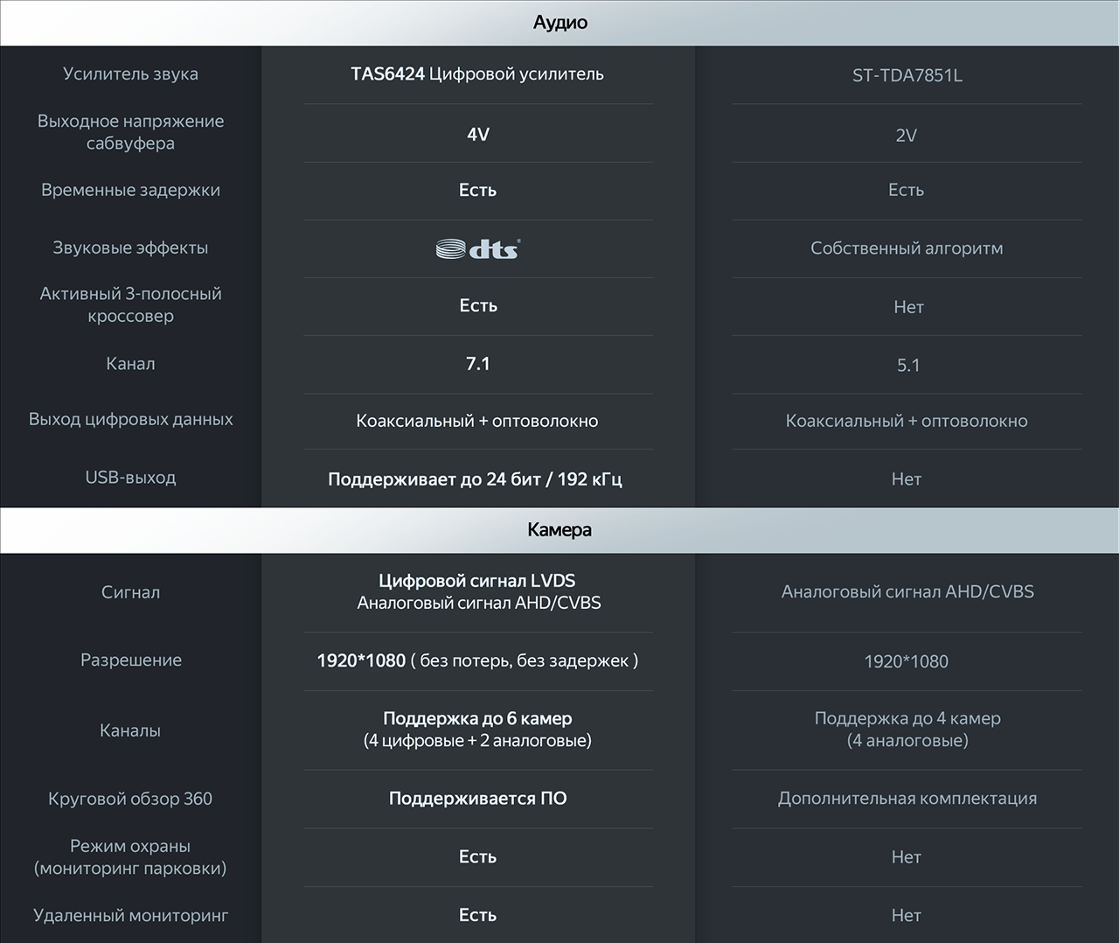Click the 7.1 channel value
This screenshot has width=1119, height=943.
tap(477, 364)
